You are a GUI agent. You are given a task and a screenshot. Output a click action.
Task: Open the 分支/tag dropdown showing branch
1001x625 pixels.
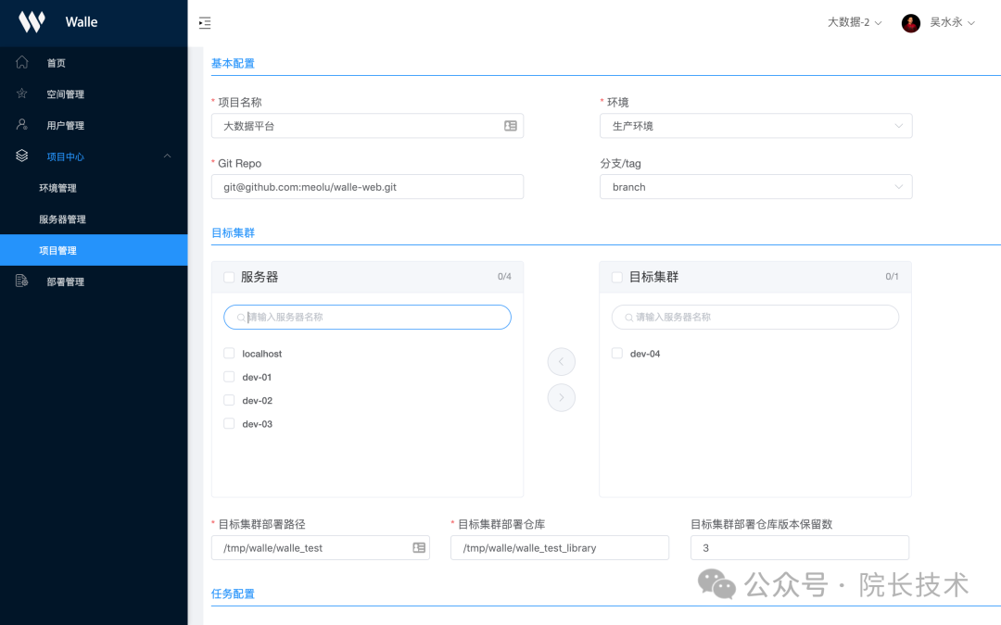click(x=756, y=187)
